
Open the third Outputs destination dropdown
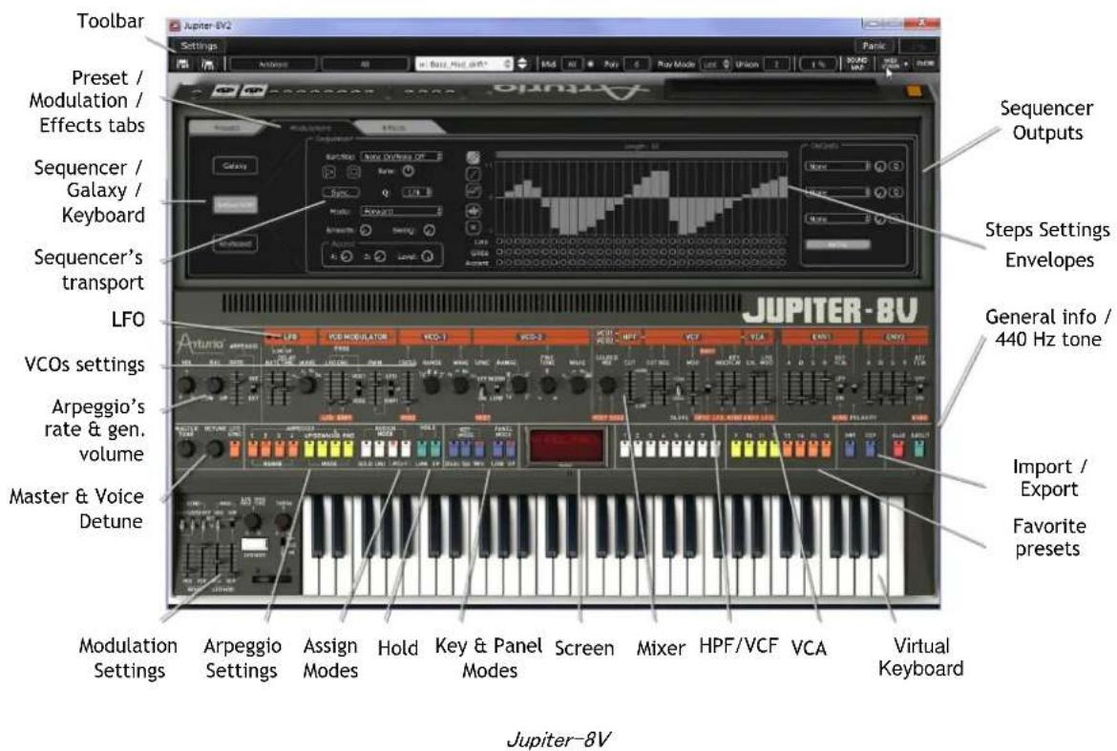pyautogui.click(x=838, y=219)
